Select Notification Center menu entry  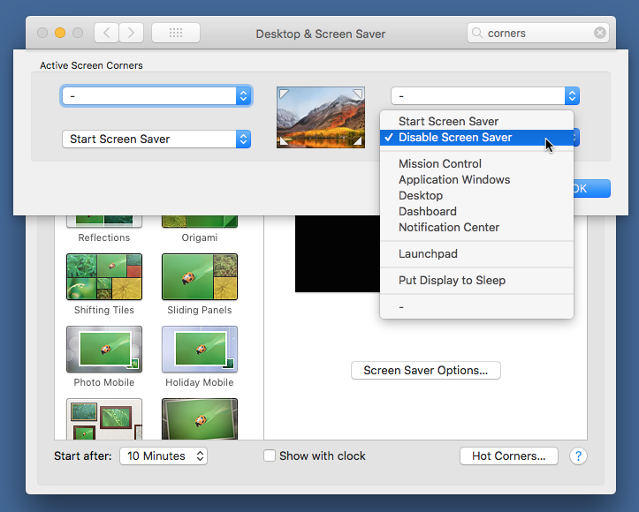tap(449, 228)
